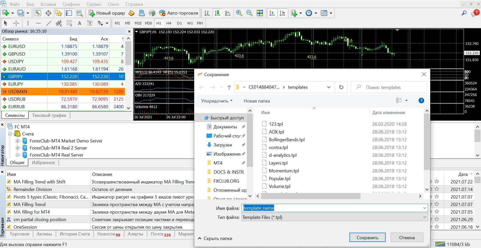Open periodicity clock dropdown arrow
The image size is (481, 248).
pos(316,13)
